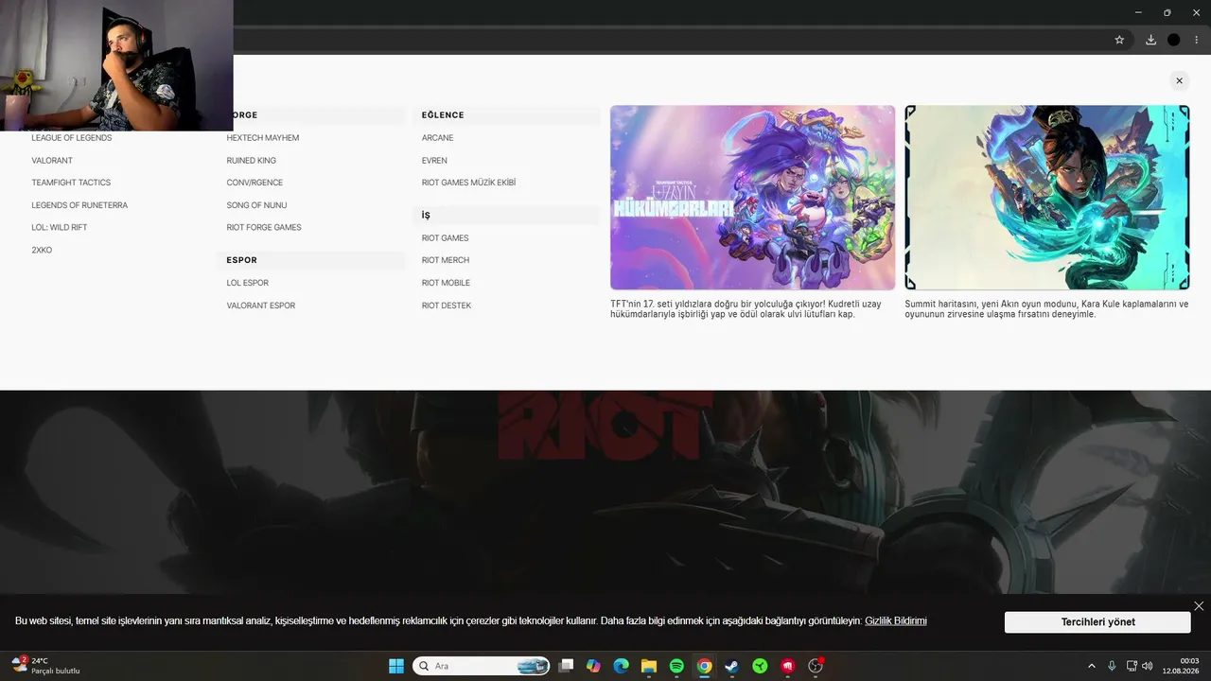The width and height of the screenshot is (1211, 681).
Task: Open OBS Studio from the taskbar
Action: [816, 666]
